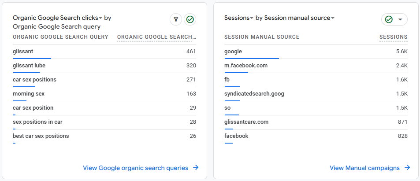Image resolution: width=420 pixels, height=181 pixels.
Task: Click green checkmark icon on search clicks card
Action: (190, 19)
